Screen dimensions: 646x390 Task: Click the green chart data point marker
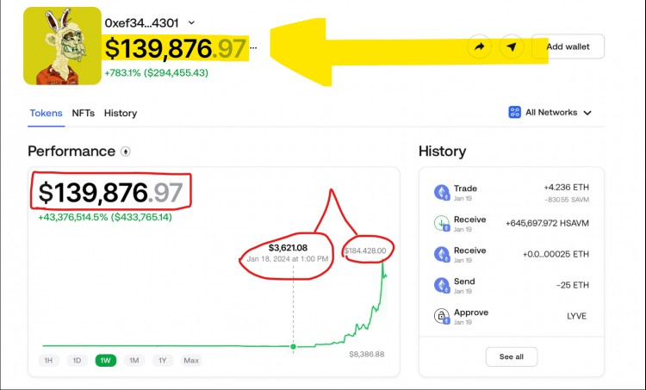tap(294, 346)
